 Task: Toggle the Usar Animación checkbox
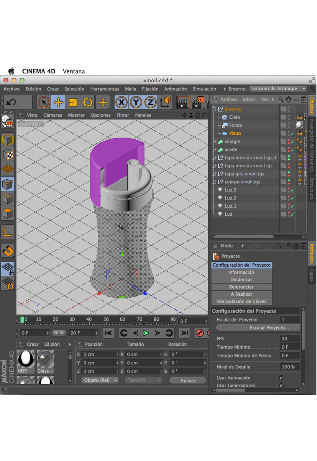[282, 378]
